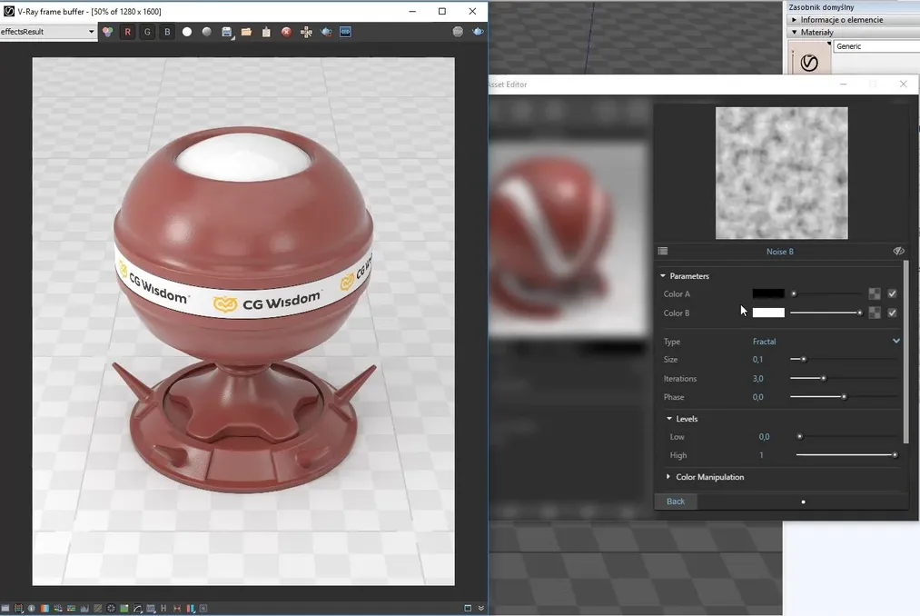
Task: Show only the blue channel
Action: (x=167, y=31)
